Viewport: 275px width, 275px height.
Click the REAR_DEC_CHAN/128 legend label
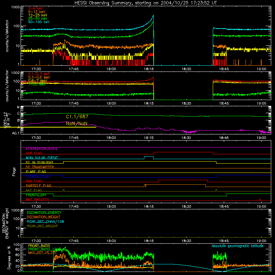point(45,222)
